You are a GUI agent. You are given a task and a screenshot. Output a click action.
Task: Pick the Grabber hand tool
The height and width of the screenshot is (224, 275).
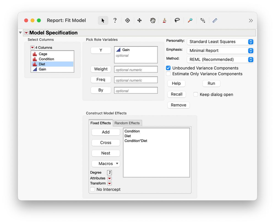click(152, 20)
